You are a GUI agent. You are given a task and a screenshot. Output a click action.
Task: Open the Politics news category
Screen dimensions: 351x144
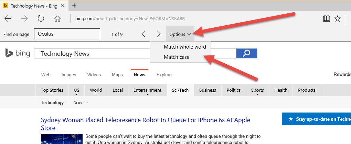233,90
